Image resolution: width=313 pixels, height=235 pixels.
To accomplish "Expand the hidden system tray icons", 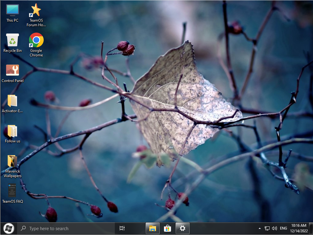I will click(x=260, y=228).
